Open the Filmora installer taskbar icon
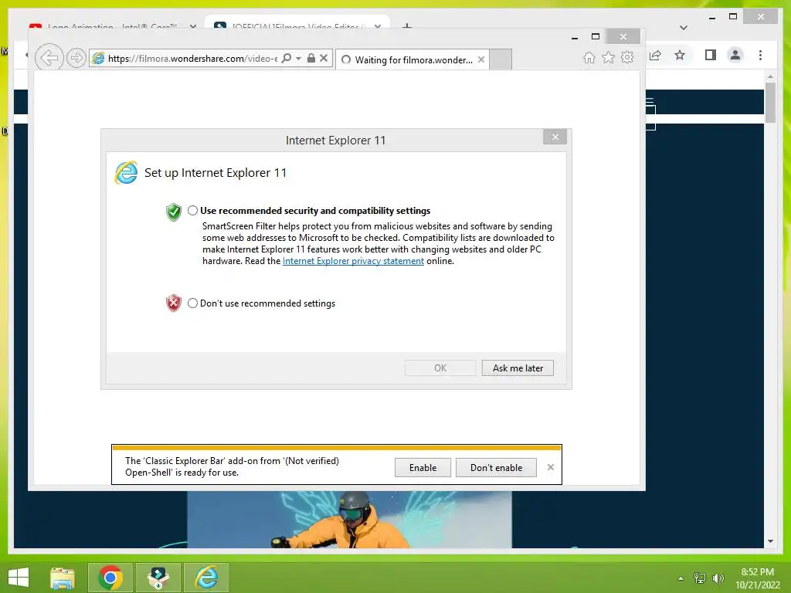Viewport: 791px width, 593px height. 158,578
